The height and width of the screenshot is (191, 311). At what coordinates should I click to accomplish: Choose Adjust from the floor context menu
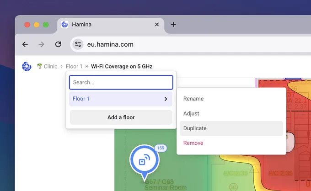tap(231, 113)
